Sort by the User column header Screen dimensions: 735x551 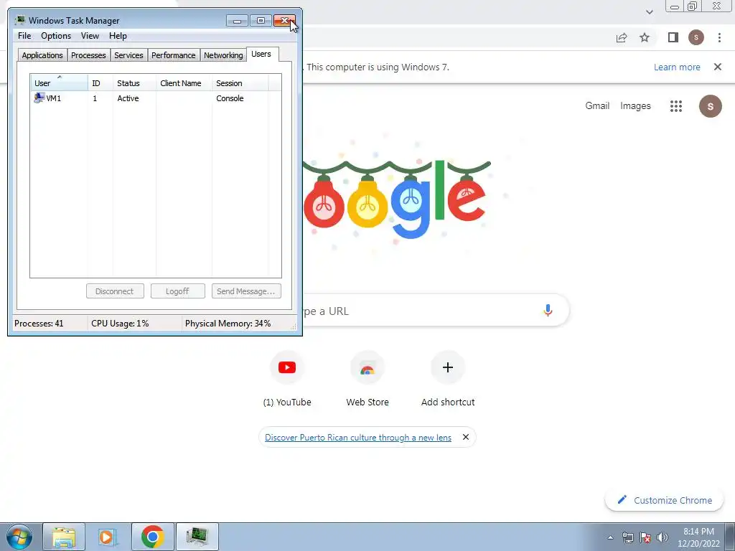tap(59, 83)
